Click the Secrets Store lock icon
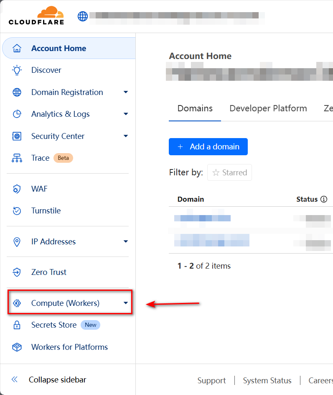333x395 pixels. [17, 325]
